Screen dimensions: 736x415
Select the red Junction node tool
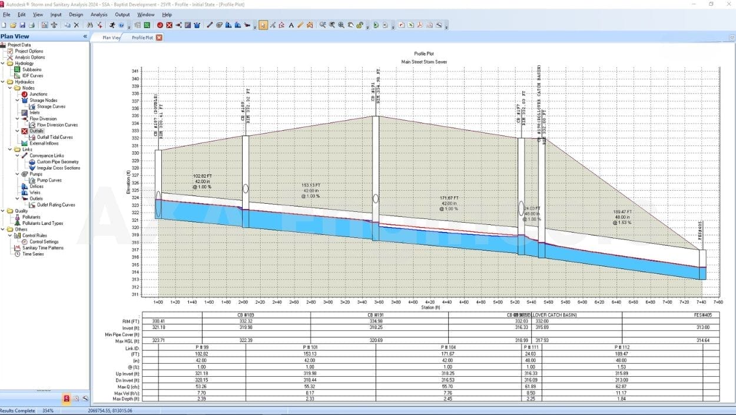pyautogui.click(x=160, y=25)
